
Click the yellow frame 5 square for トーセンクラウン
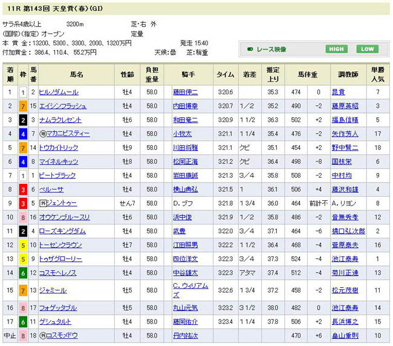pos(23,245)
